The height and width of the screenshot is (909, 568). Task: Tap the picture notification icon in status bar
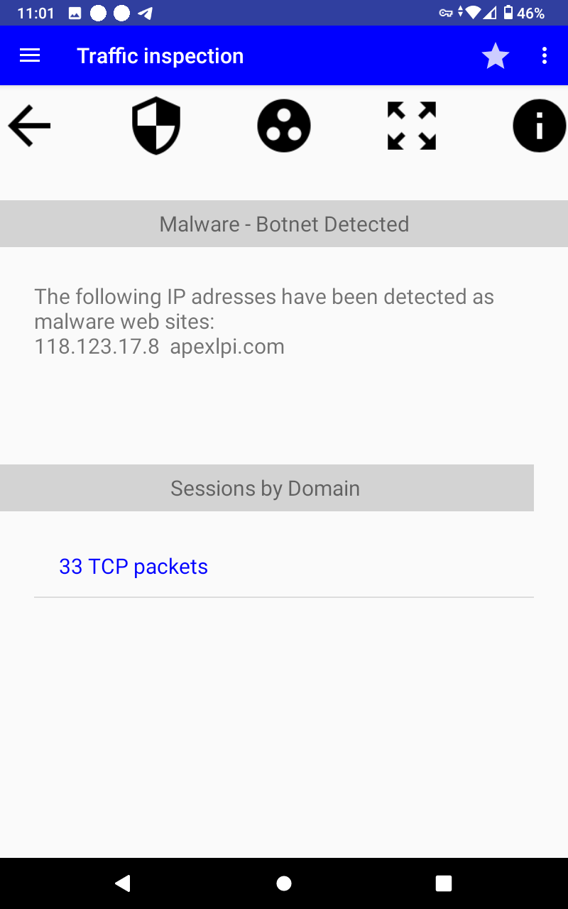coord(75,13)
